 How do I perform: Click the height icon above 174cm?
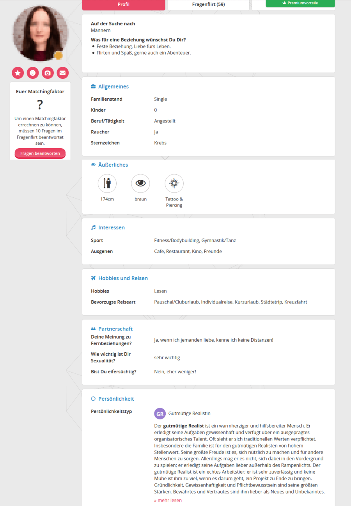pos(107,183)
